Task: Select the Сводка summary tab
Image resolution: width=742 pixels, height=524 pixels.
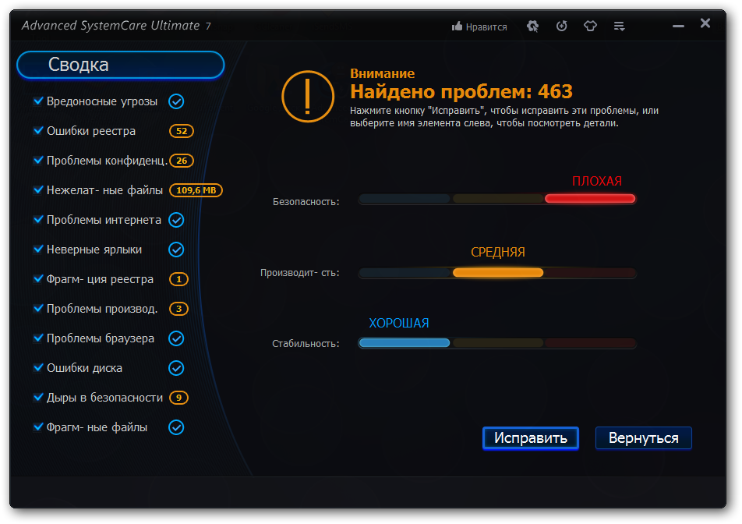Action: click(x=120, y=65)
